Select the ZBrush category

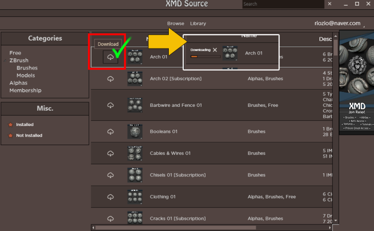[19, 61]
